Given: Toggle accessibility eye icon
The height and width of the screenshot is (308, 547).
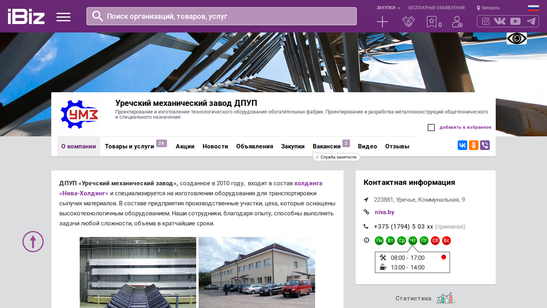Looking at the screenshot, I should pyautogui.click(x=517, y=38).
